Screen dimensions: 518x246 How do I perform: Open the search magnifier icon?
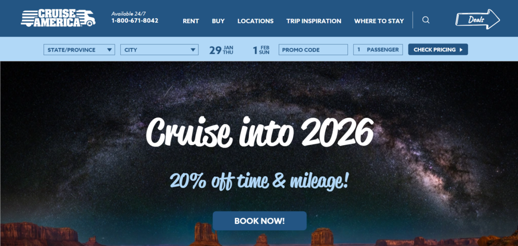(426, 20)
